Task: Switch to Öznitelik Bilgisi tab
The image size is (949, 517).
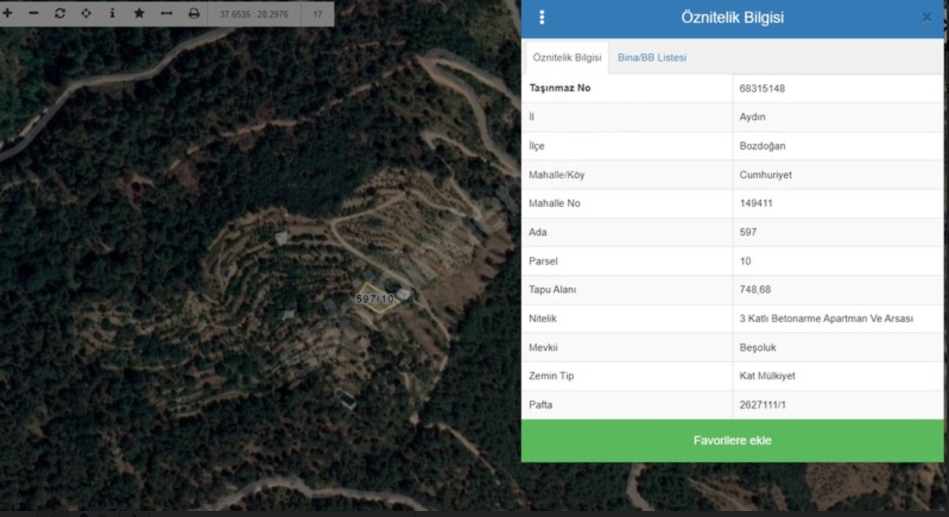Action: (x=567, y=58)
